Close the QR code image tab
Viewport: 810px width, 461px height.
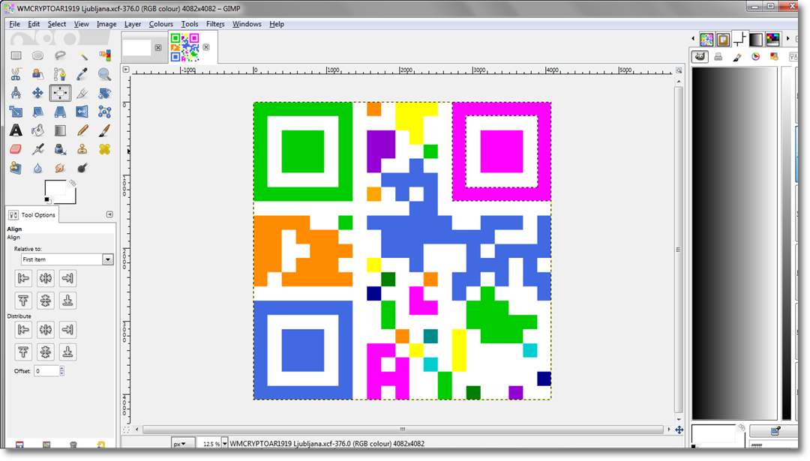206,47
